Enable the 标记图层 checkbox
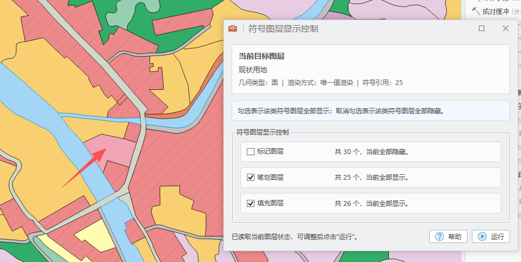 pyautogui.click(x=251, y=152)
